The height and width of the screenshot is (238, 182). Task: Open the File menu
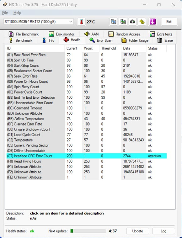[x=5, y=13]
